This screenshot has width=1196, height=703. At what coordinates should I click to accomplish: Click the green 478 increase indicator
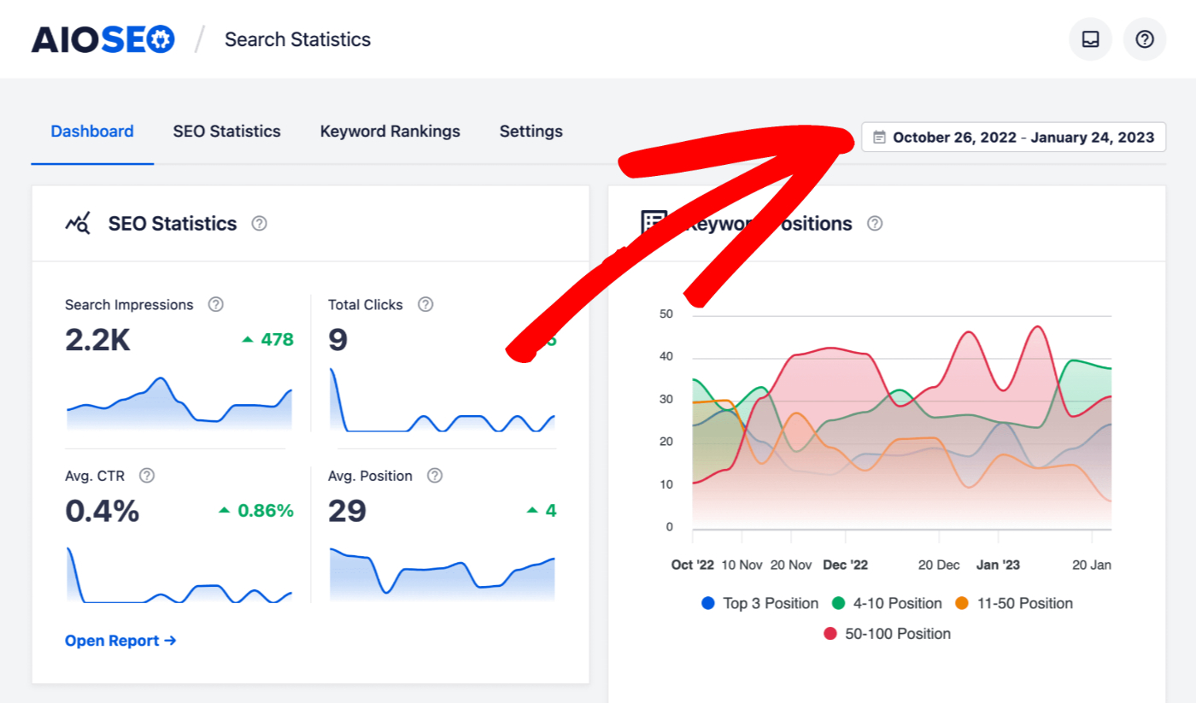tap(267, 340)
